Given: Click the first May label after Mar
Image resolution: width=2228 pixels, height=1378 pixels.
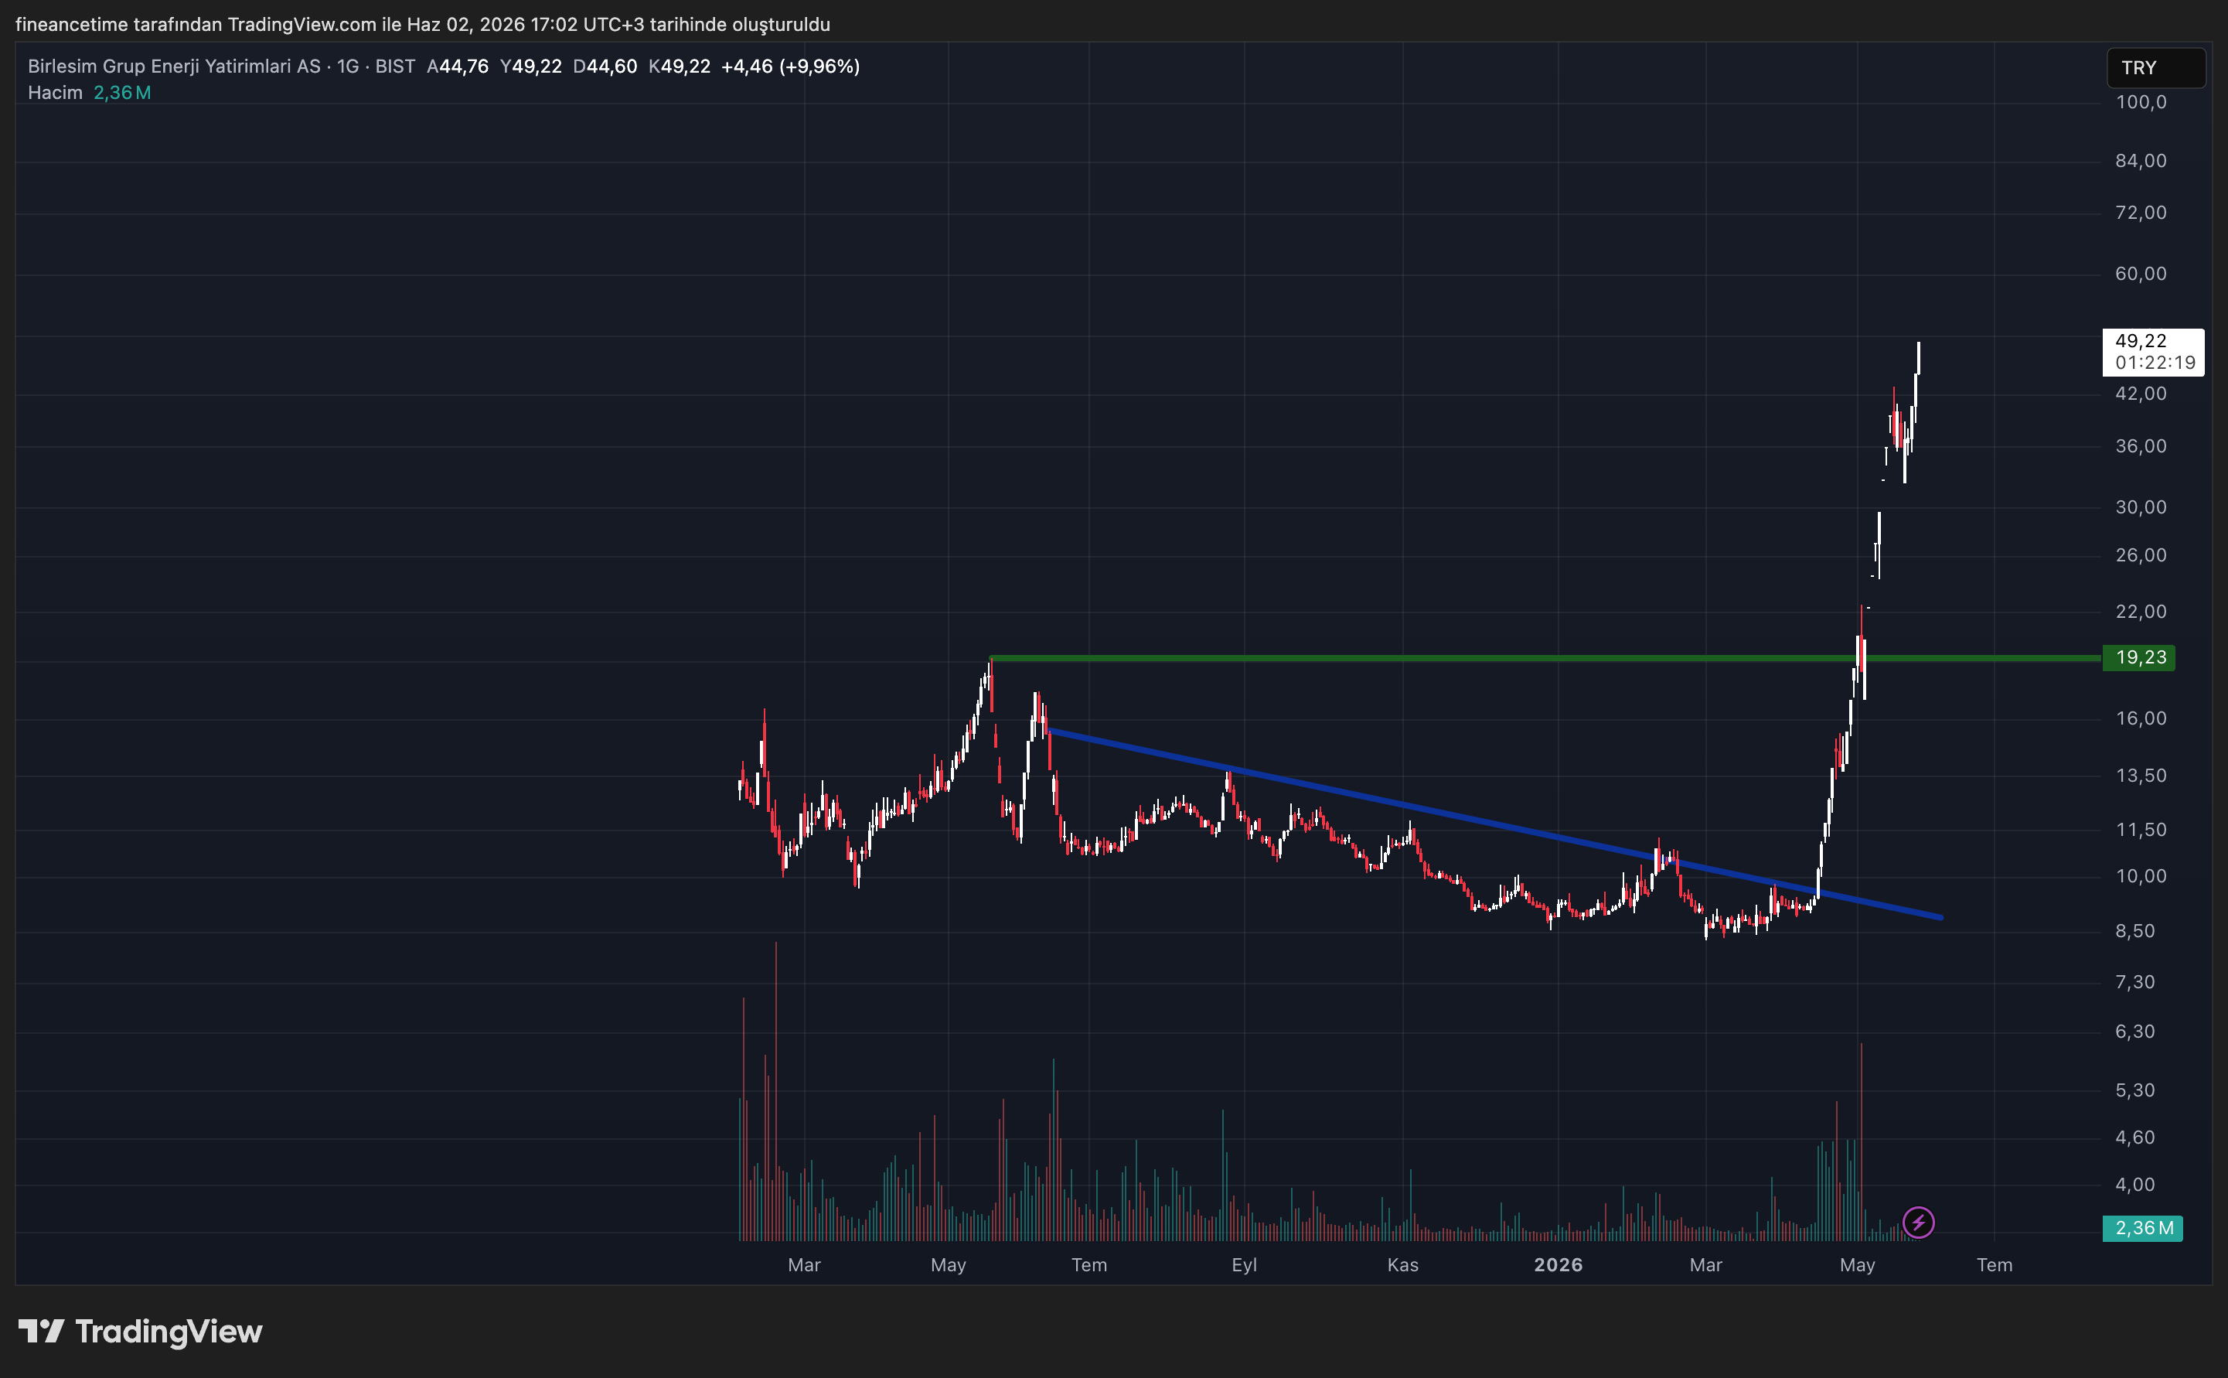Looking at the screenshot, I should (949, 1265).
